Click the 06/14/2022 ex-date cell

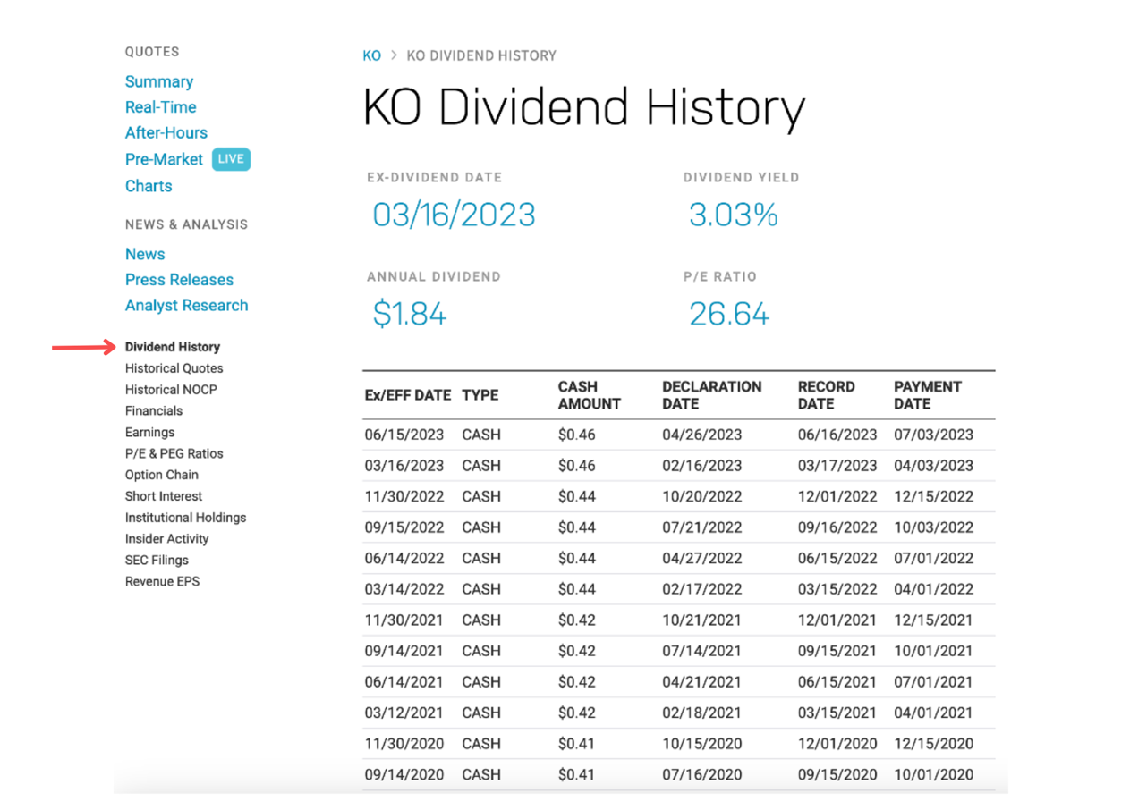pyautogui.click(x=404, y=559)
